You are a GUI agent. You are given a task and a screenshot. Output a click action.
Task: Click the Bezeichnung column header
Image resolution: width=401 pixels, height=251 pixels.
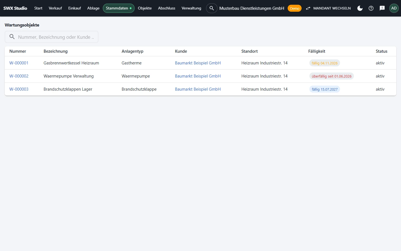coord(55,51)
